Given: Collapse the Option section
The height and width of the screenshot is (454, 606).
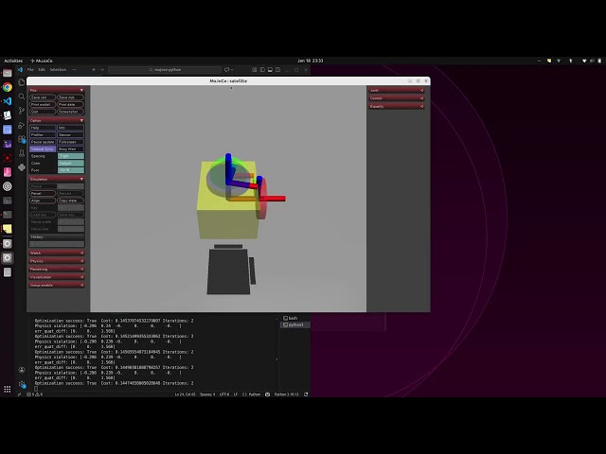Looking at the screenshot, I should [x=57, y=120].
